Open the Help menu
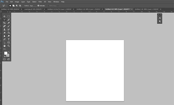 tap(63, 2)
